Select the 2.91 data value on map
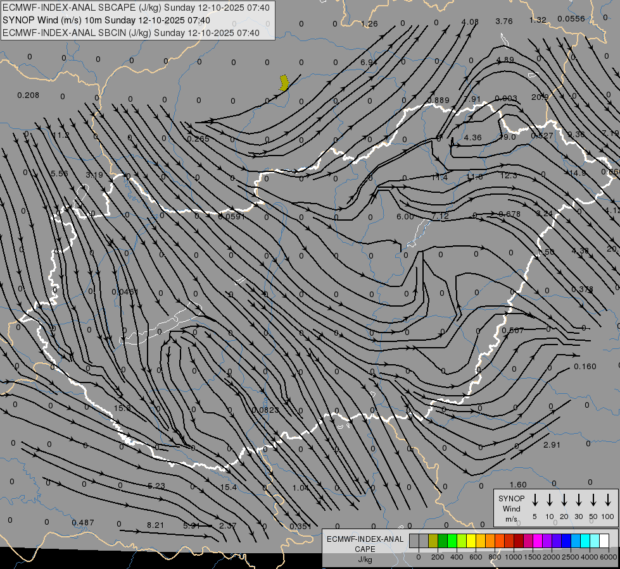This screenshot has width=620, height=569. tap(552, 445)
